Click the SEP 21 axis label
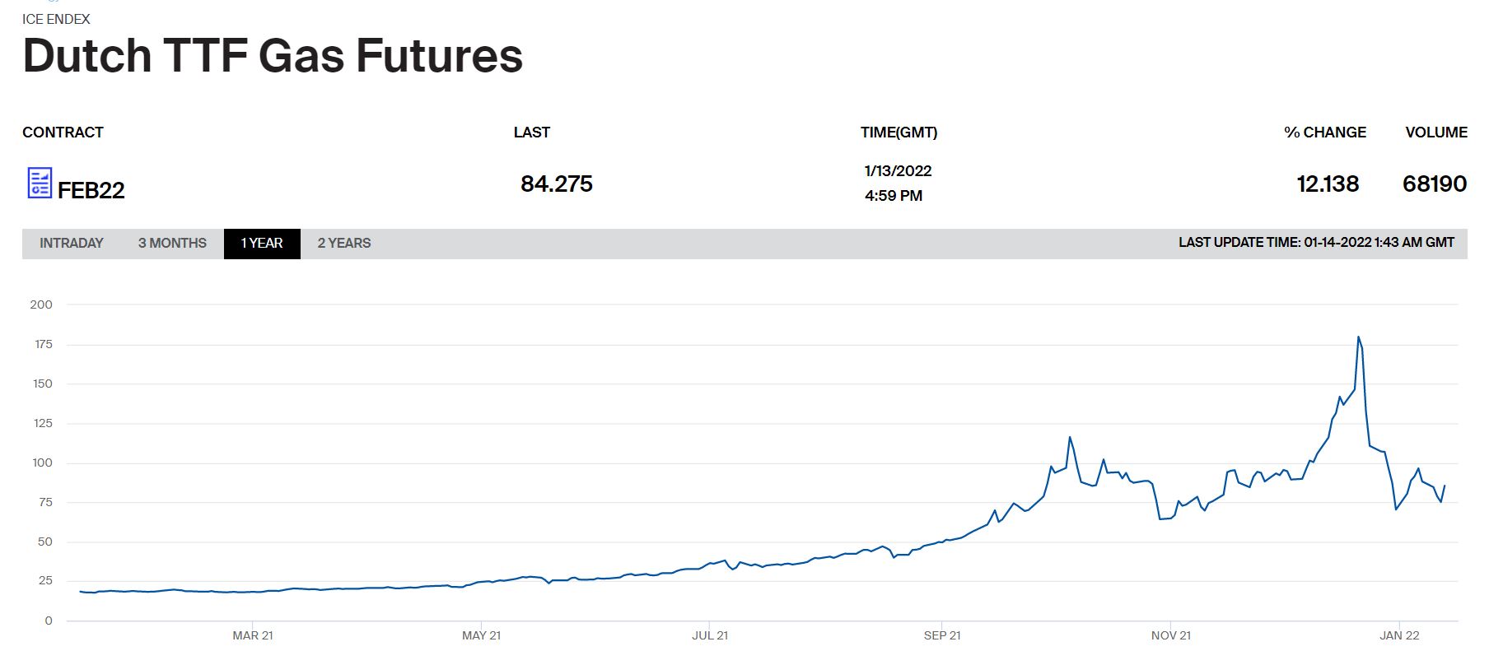The image size is (1503, 651). point(942,635)
